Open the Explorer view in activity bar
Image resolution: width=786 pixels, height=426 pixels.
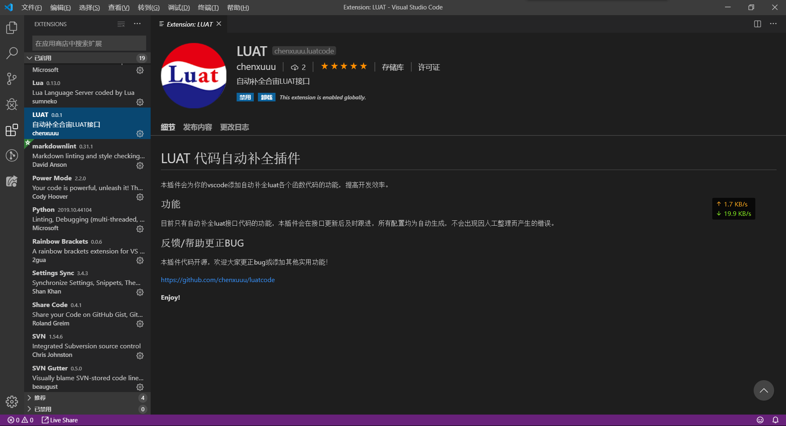tap(12, 28)
